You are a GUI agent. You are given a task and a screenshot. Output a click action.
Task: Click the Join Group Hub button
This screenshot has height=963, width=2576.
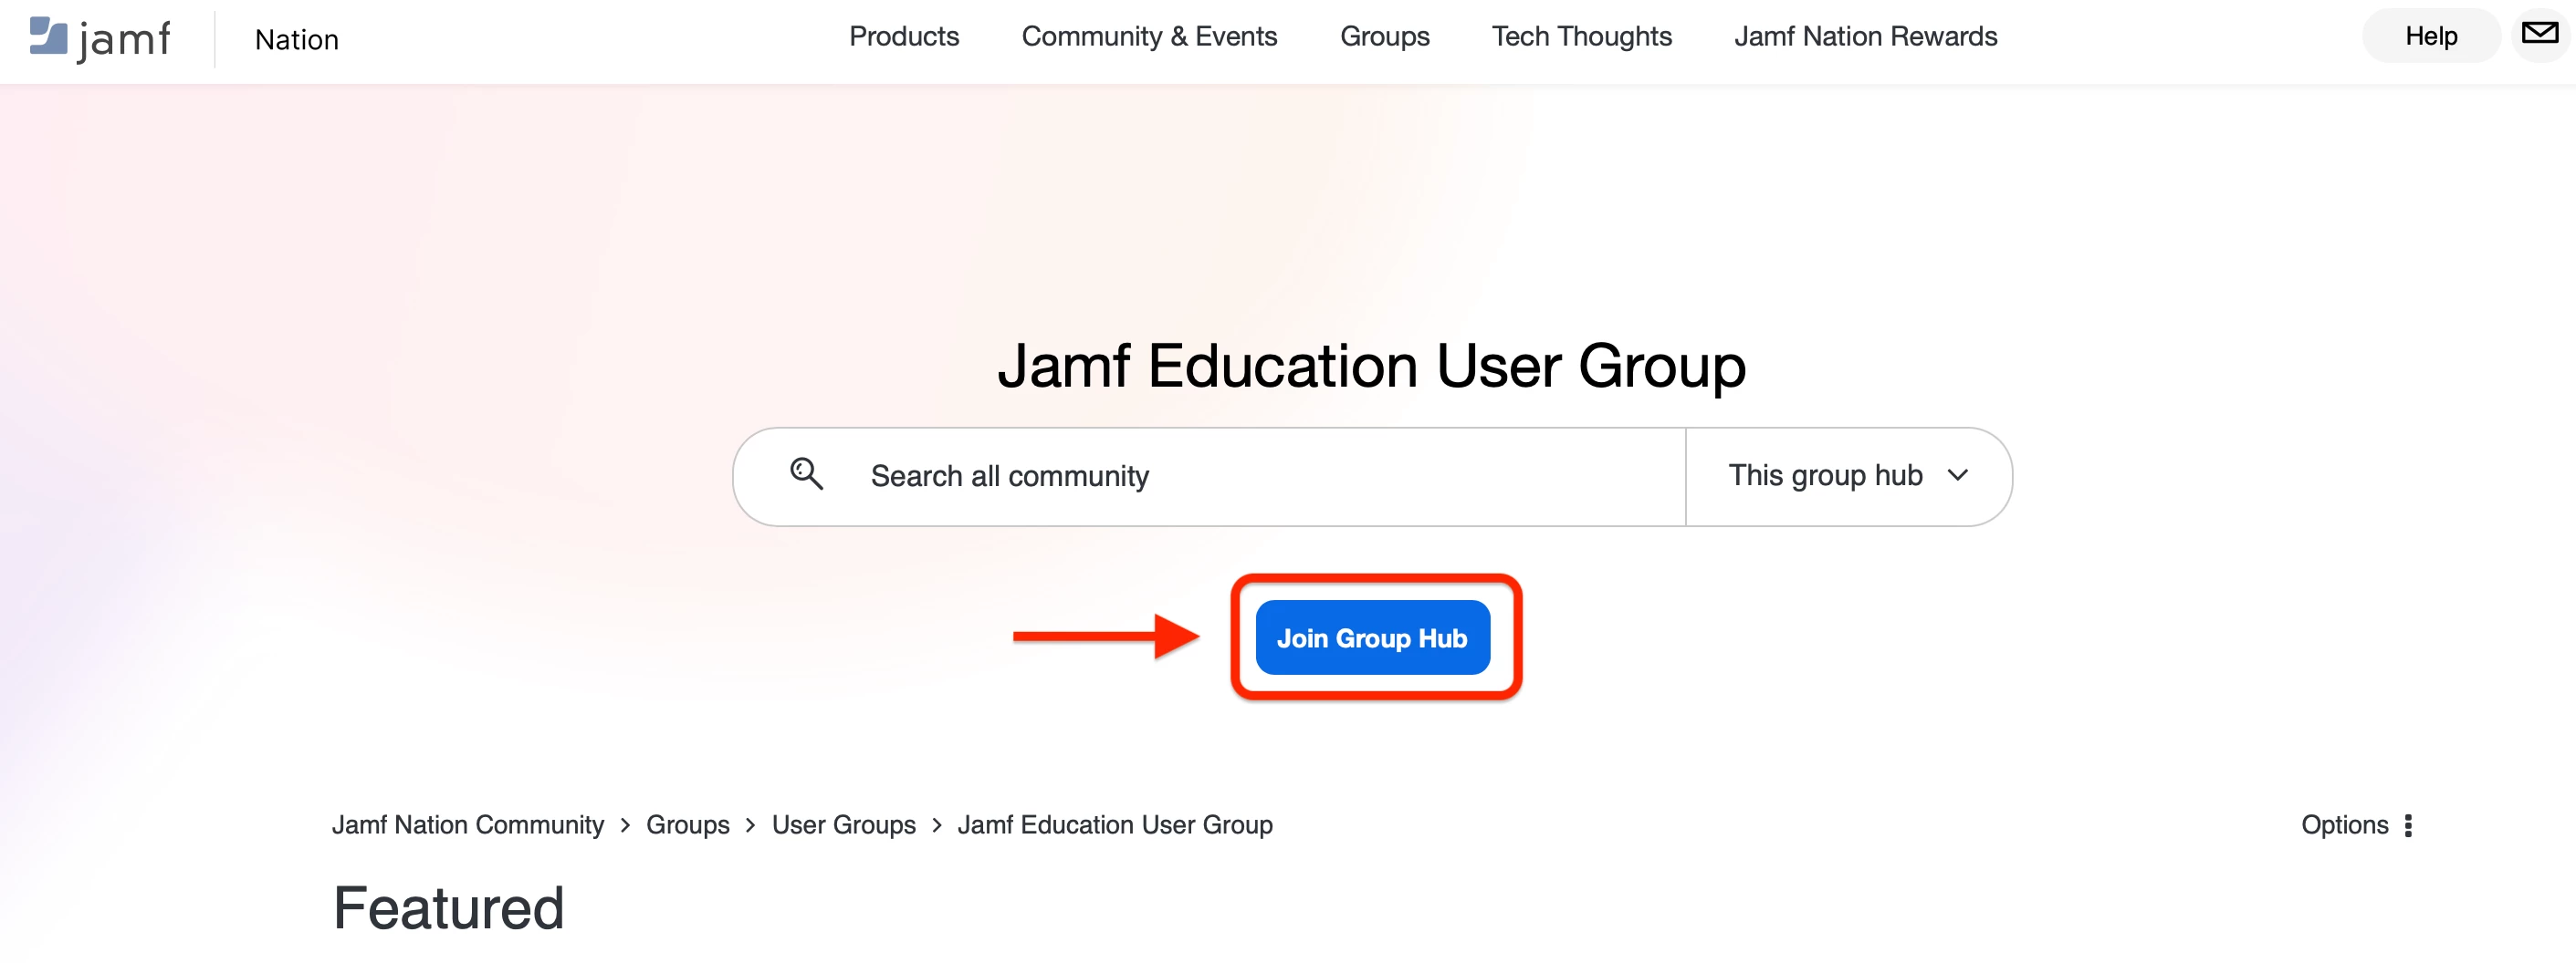[x=1372, y=637]
